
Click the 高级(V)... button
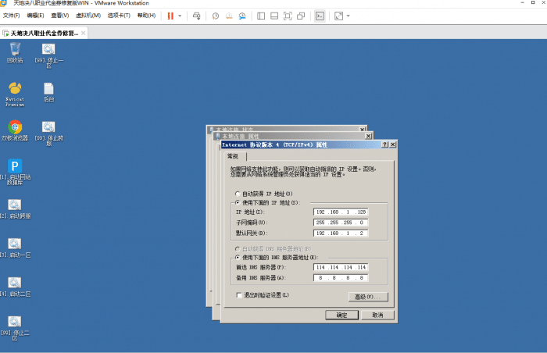(368, 297)
